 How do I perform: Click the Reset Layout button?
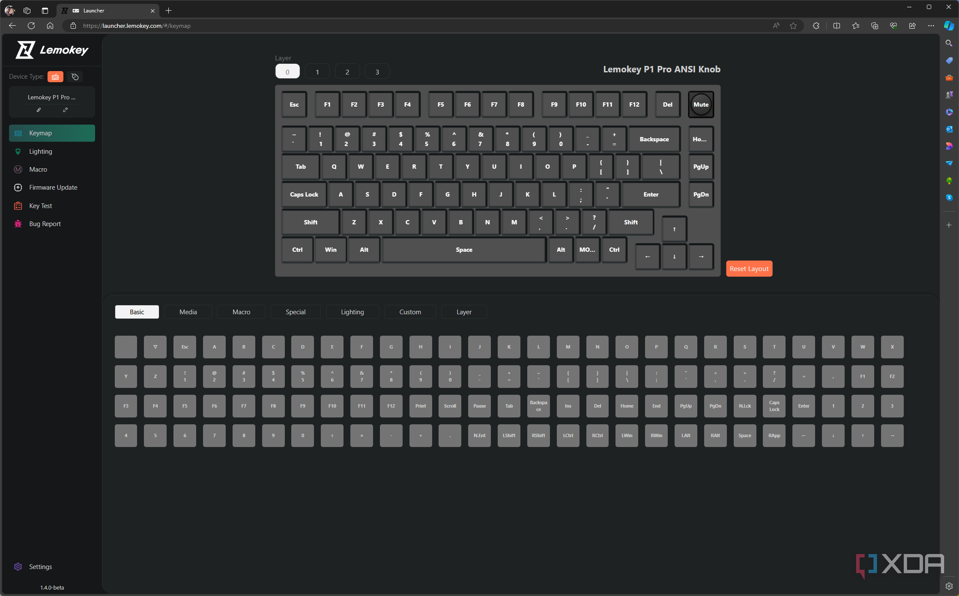tap(749, 268)
